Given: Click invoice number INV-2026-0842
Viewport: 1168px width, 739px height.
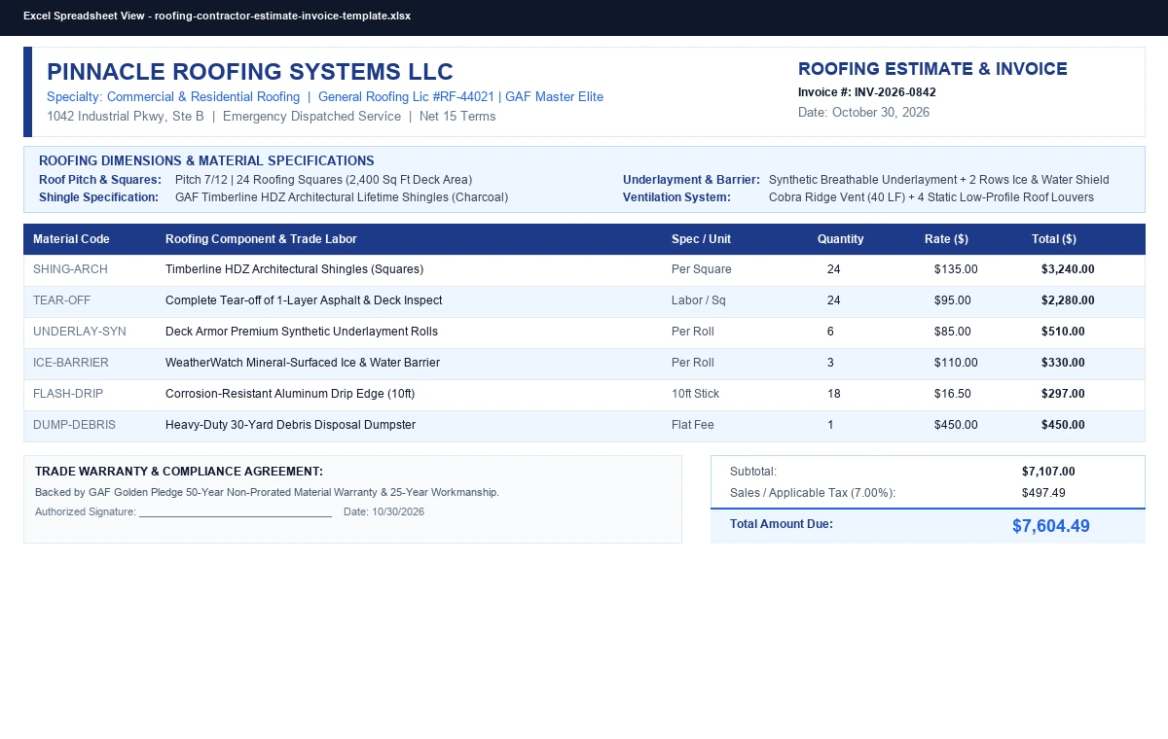Looking at the screenshot, I should click(895, 92).
